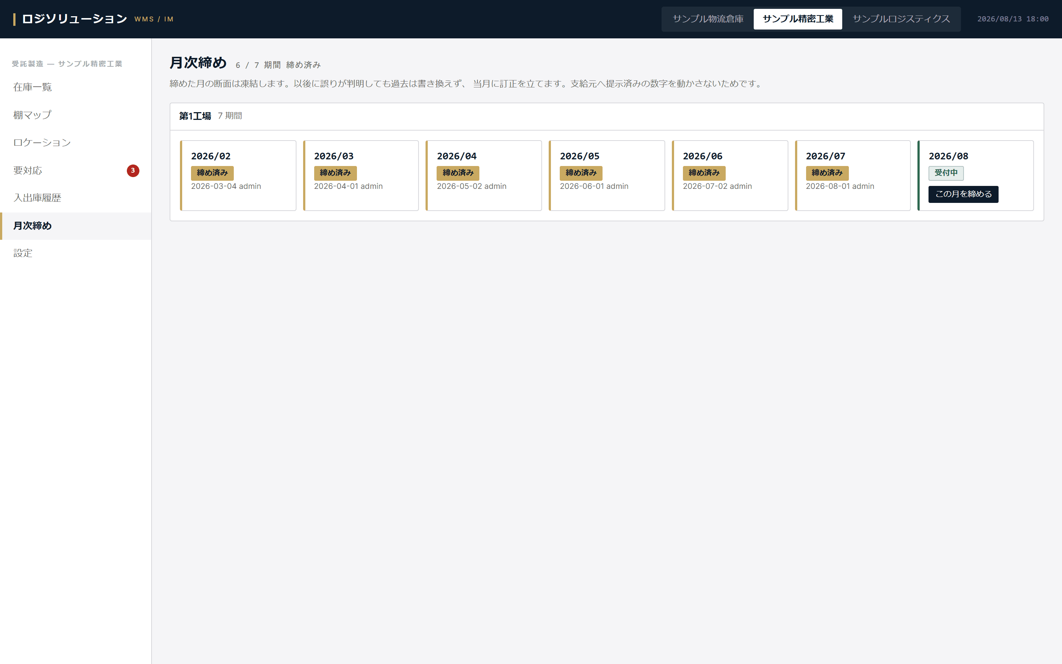The width and height of the screenshot is (1062, 664).
Task: Select 月次締め sidebar item
Action: click(x=76, y=226)
